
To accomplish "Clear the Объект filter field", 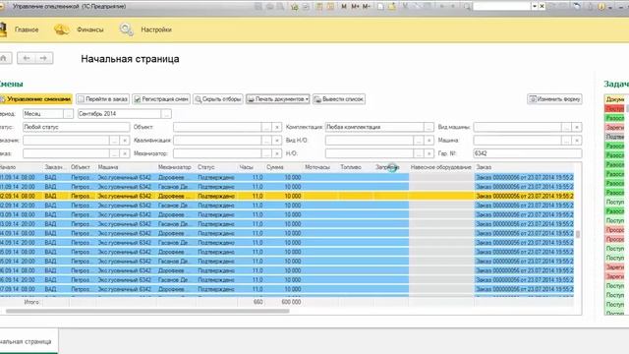I will click(x=276, y=127).
